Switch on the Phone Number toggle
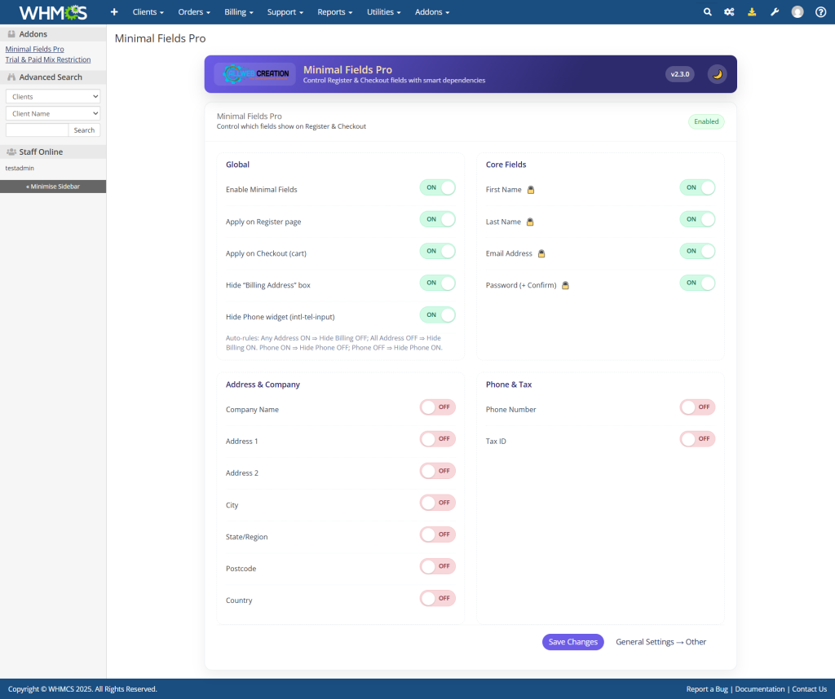Screen dimensions: 835x699 (697, 407)
